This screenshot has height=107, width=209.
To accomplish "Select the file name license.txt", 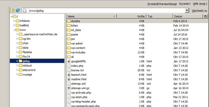I will (x=77, y=70).
